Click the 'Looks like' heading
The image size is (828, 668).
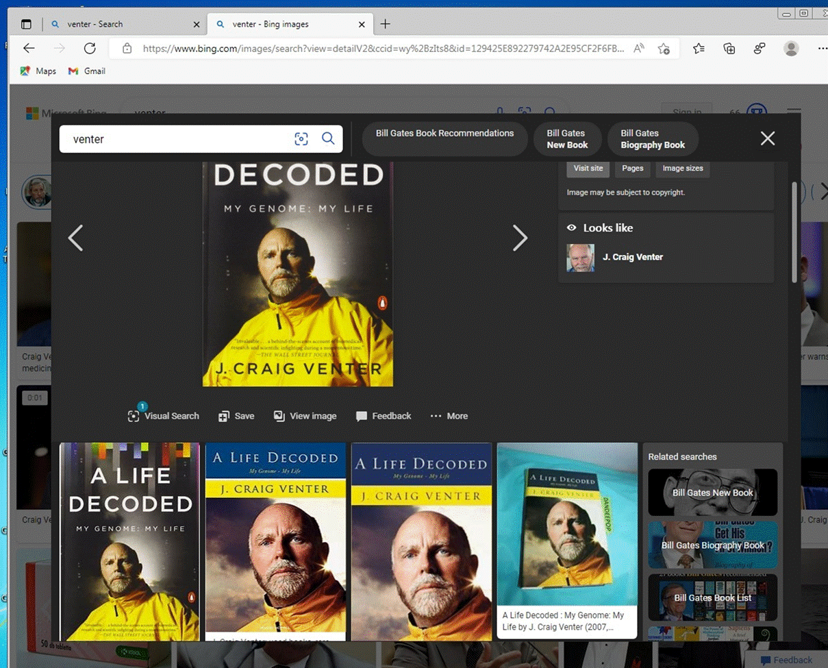607,227
